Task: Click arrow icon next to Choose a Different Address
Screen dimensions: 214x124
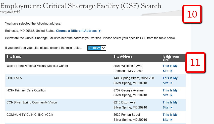Action: pyautogui.click(x=100, y=31)
